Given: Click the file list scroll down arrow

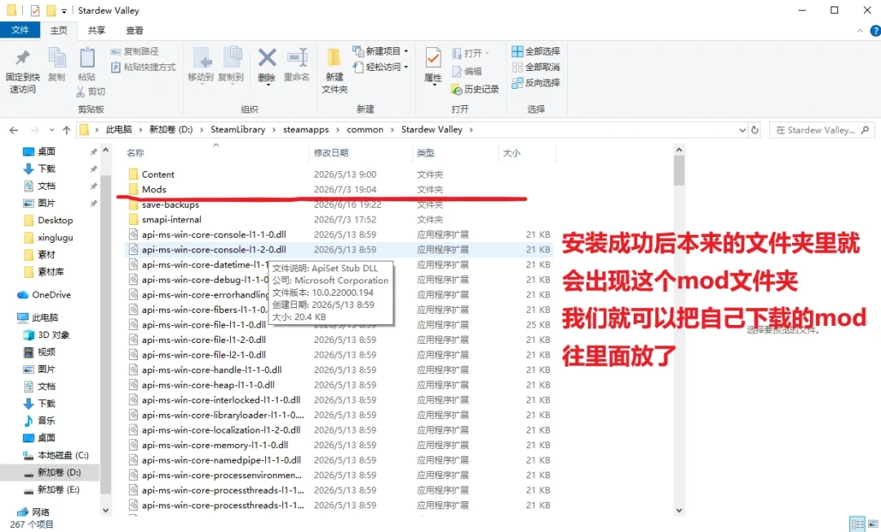Looking at the screenshot, I should click(679, 510).
